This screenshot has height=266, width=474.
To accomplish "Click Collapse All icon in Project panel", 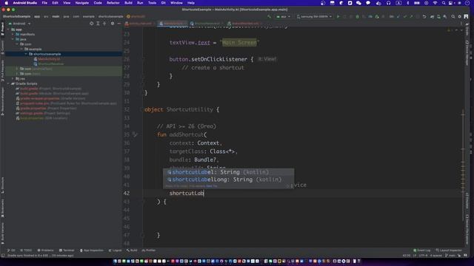I will click(x=104, y=23).
